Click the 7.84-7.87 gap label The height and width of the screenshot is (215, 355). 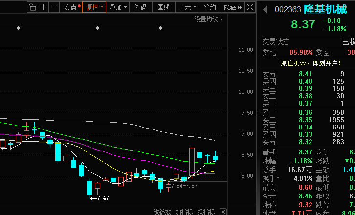pyautogui.click(x=184, y=186)
